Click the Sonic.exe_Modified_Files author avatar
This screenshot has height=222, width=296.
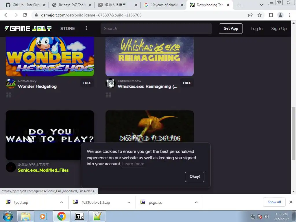point(11,167)
